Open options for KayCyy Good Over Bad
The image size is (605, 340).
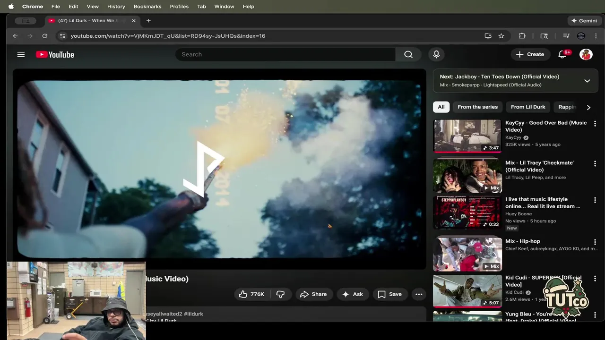[595, 124]
